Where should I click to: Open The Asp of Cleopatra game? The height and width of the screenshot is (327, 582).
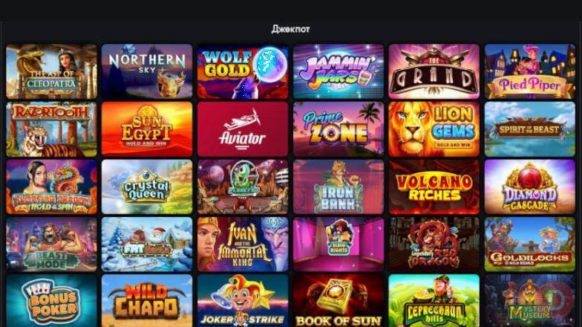(51, 71)
